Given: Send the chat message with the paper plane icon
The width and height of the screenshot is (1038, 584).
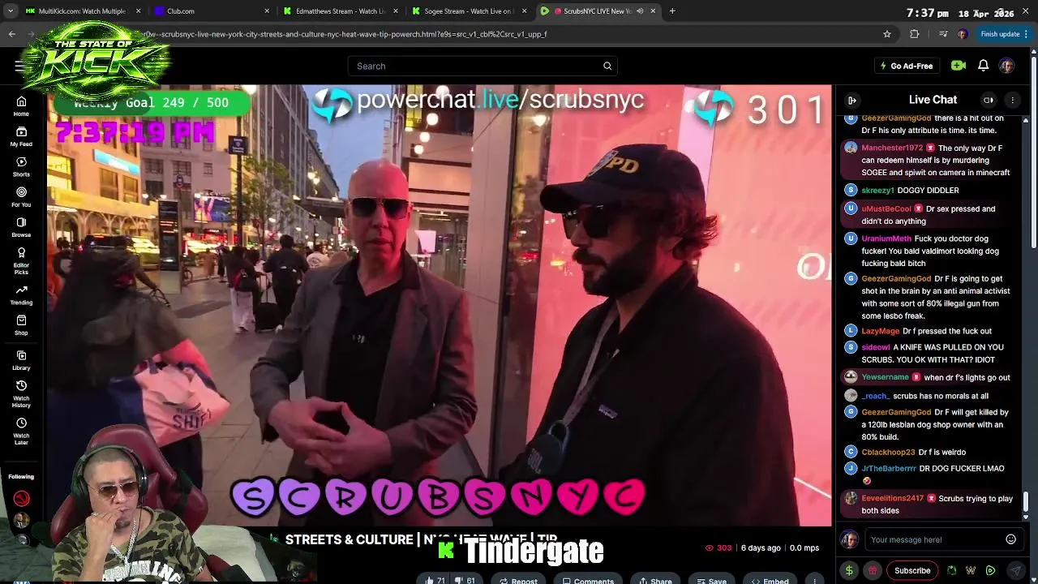Looking at the screenshot, I should point(1015,570).
